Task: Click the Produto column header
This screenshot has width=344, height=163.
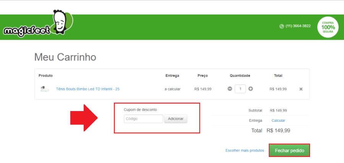Action: 45,76
